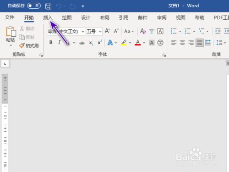
Task: Toggle strikethrough formatting
Action: pyautogui.click(x=82, y=43)
